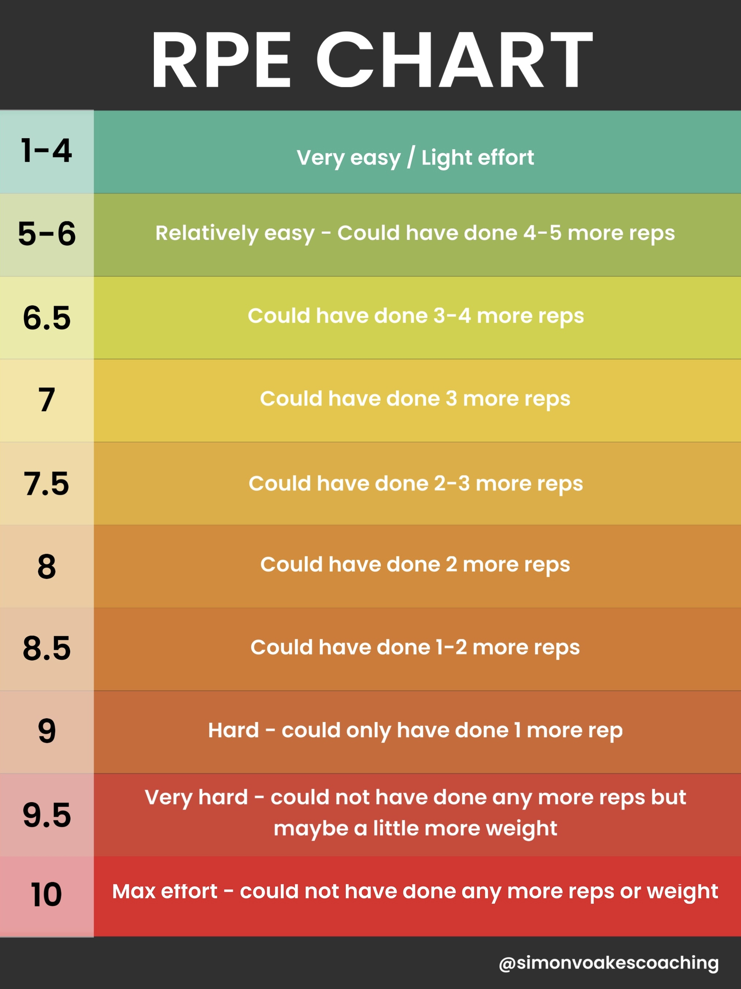This screenshot has height=989, width=741.
Task: Select 'Could have done 3-4 more reps' bar
Action: pyautogui.click(x=415, y=316)
